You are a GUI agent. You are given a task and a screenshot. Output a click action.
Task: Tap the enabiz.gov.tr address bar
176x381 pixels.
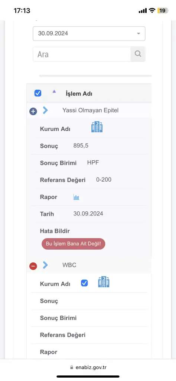[88, 367]
